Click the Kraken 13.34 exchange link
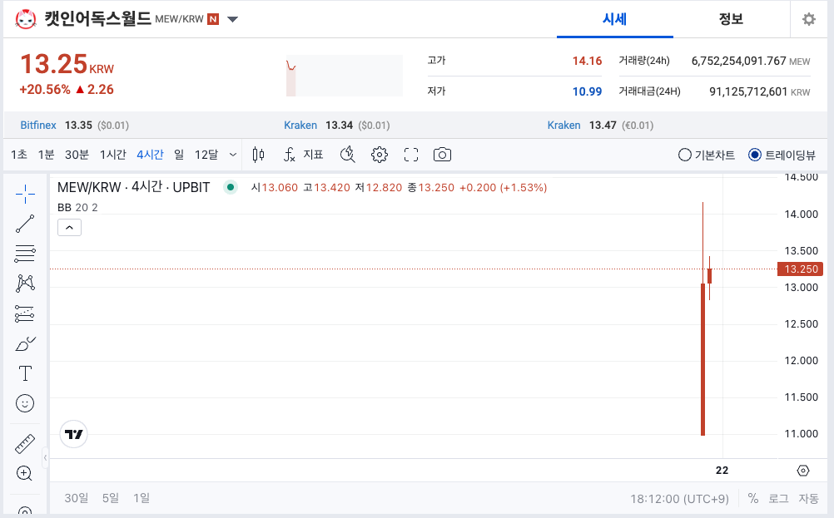The width and height of the screenshot is (834, 518). click(x=300, y=126)
